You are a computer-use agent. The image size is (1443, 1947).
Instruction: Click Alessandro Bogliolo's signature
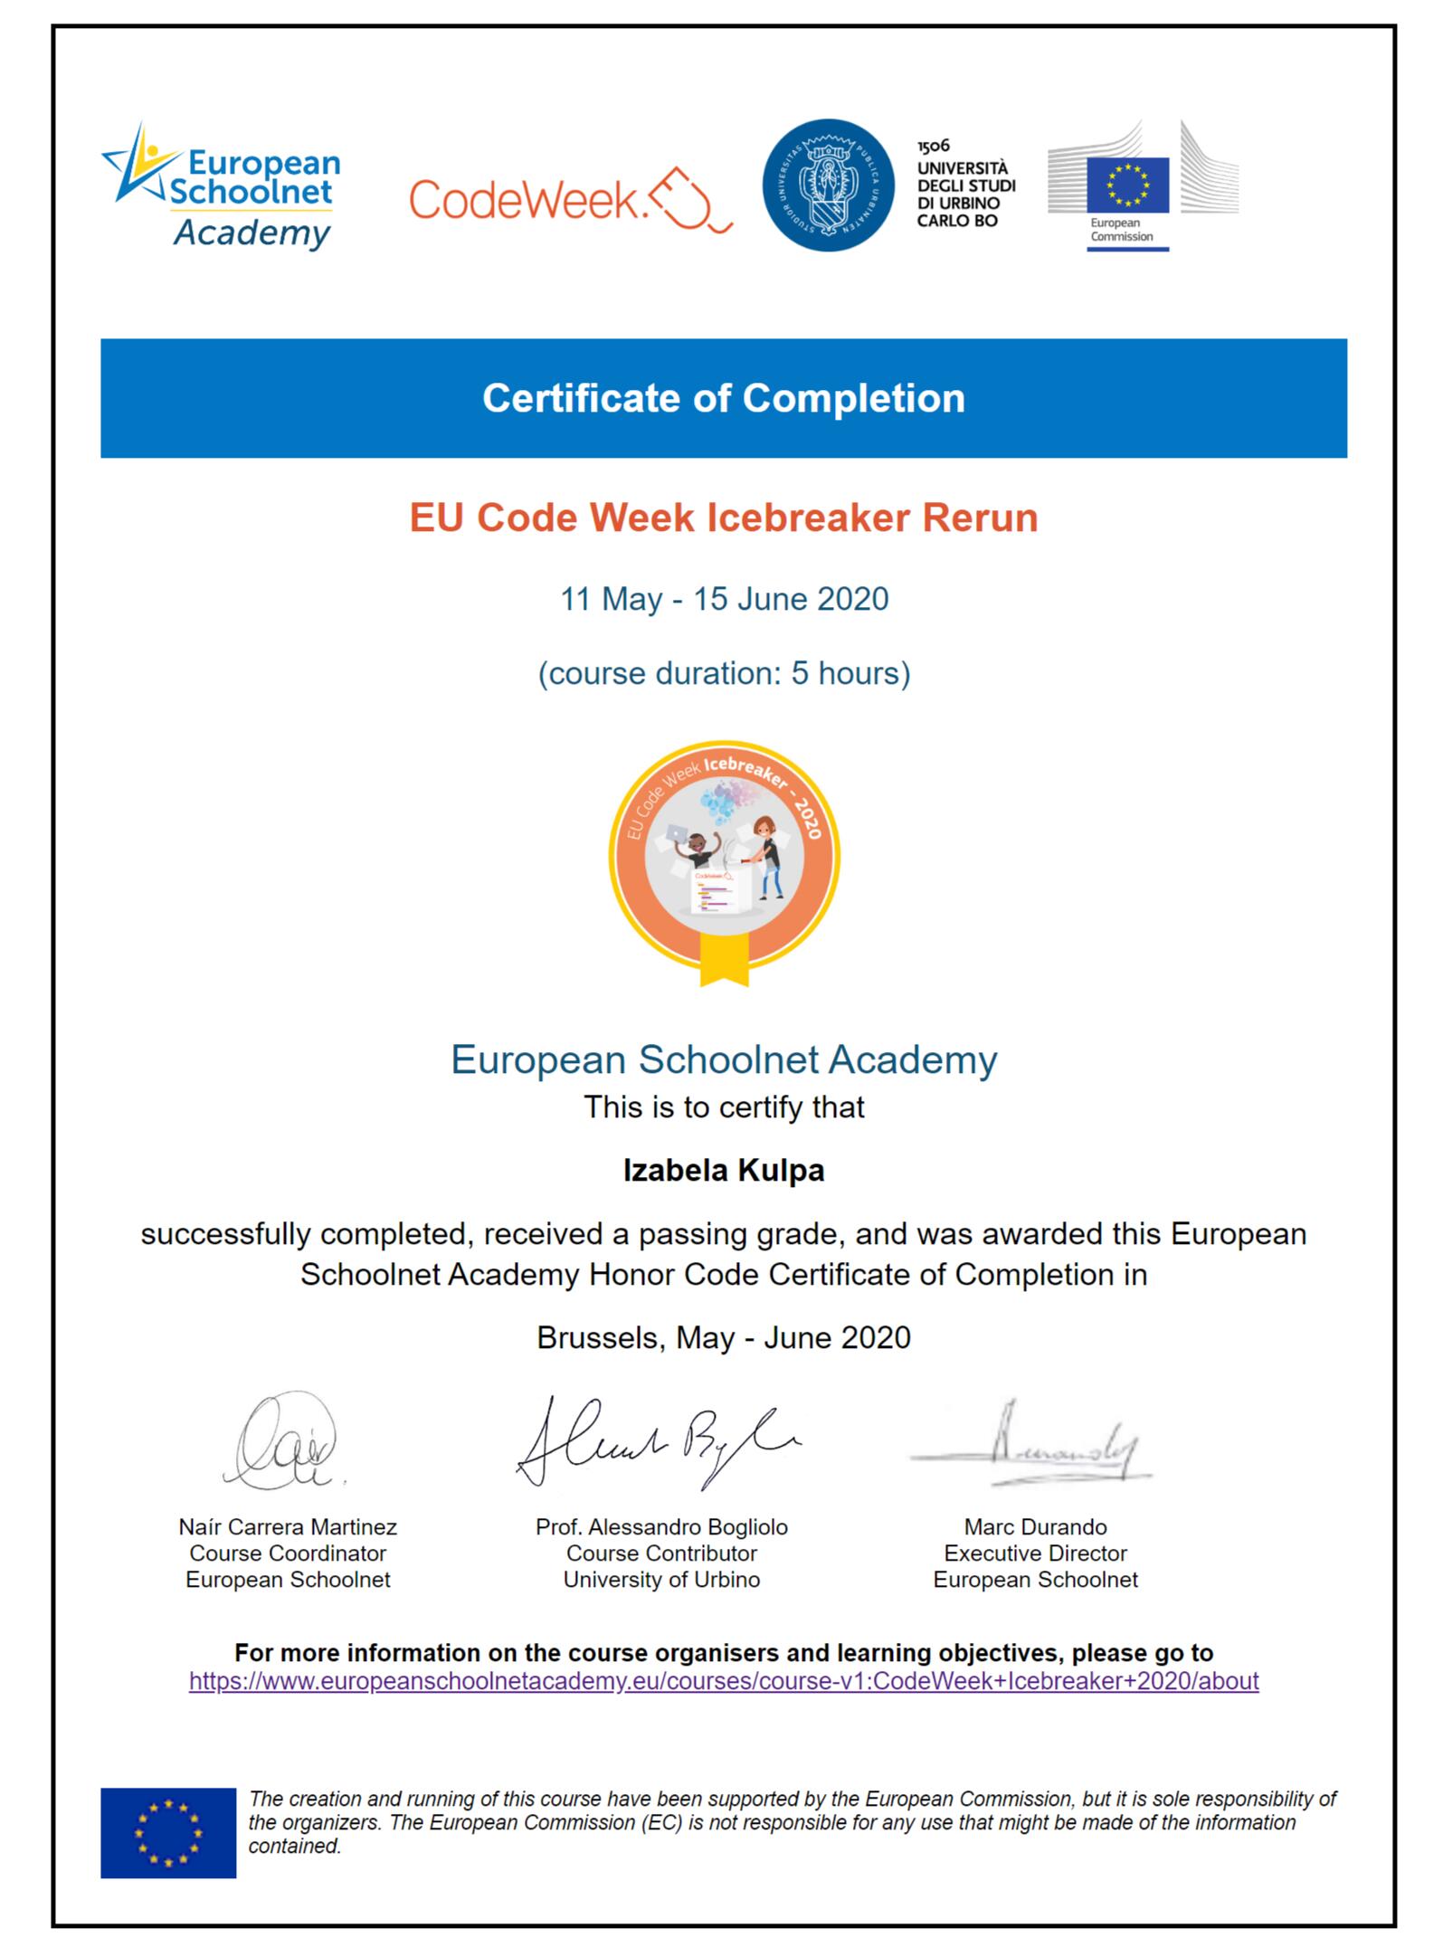tap(659, 1443)
